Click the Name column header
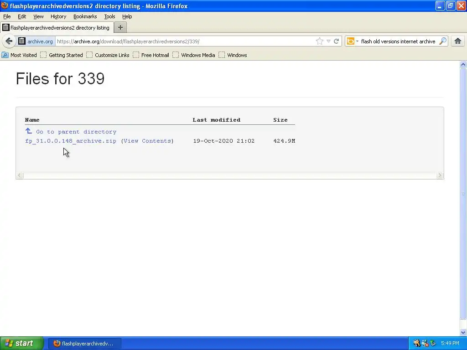 click(32, 120)
